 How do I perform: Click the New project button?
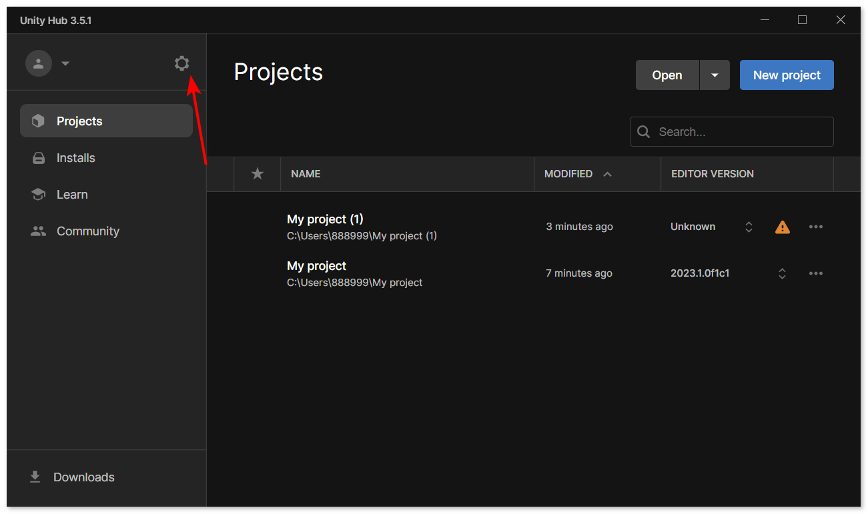[x=787, y=75]
